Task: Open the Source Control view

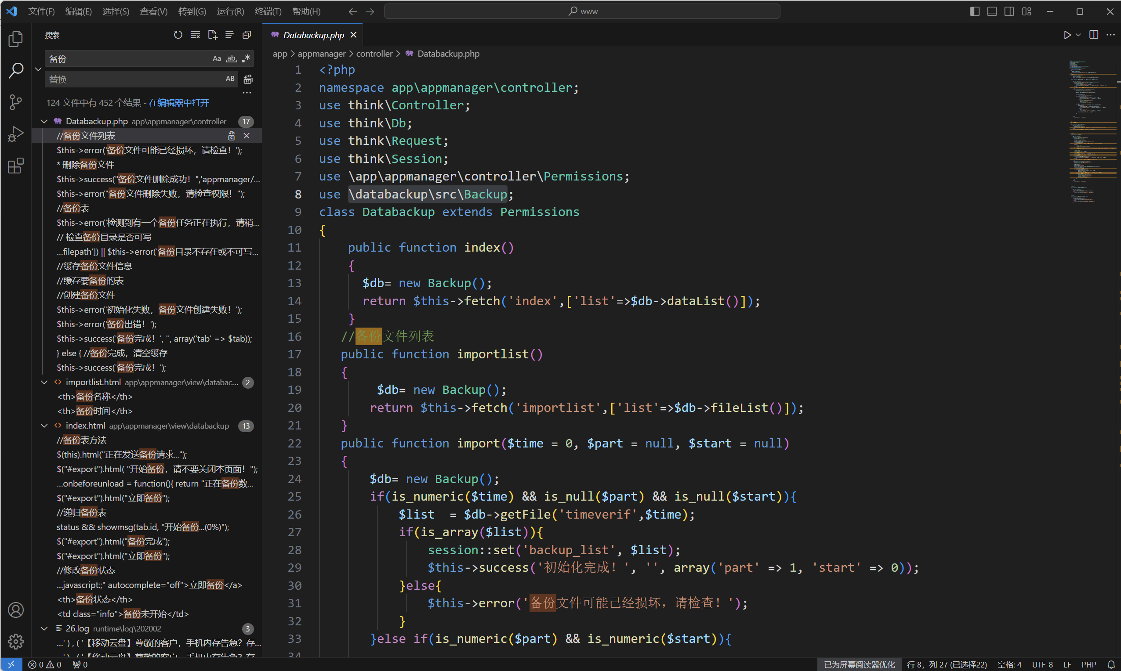Action: pos(16,102)
